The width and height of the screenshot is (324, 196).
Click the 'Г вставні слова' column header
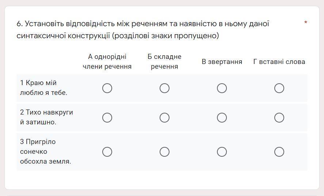pyautogui.click(x=279, y=62)
